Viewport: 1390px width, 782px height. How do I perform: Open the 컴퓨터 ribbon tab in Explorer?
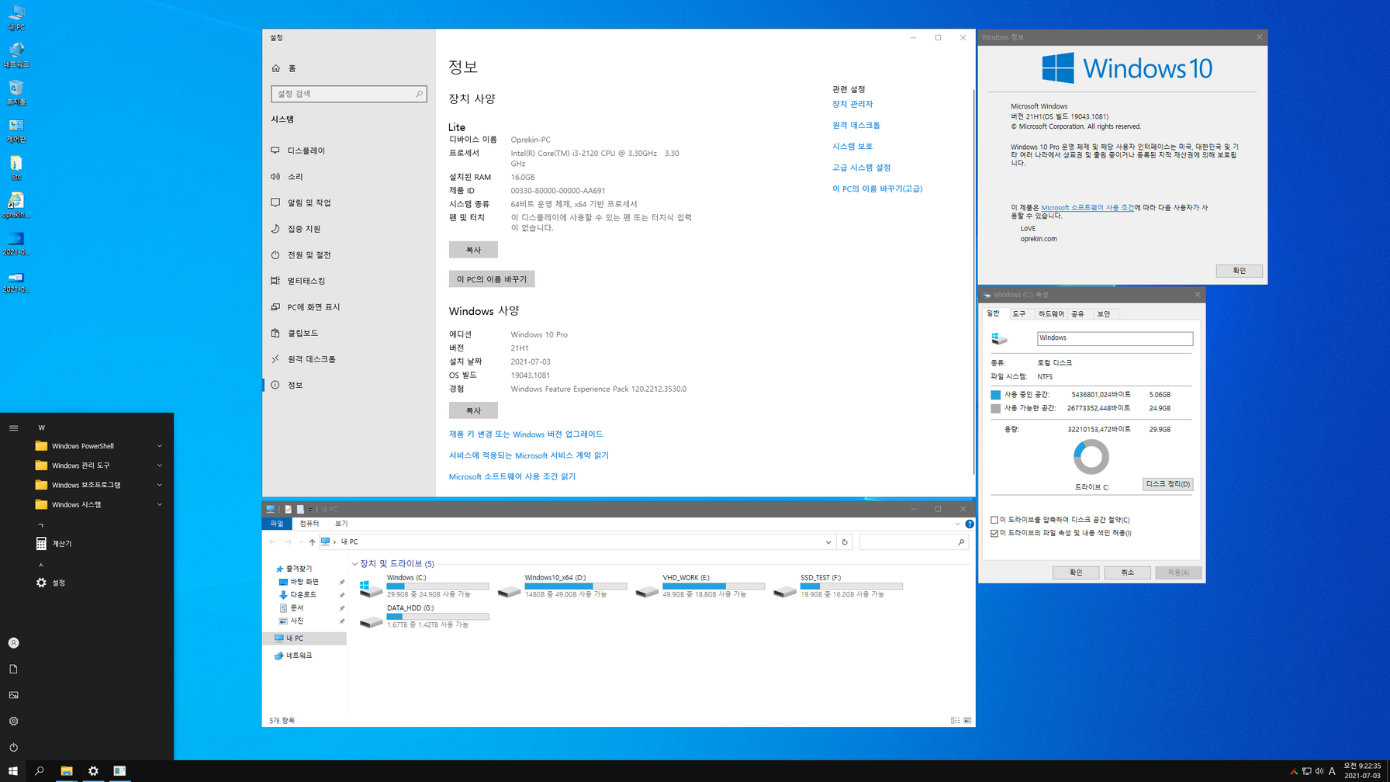(309, 524)
